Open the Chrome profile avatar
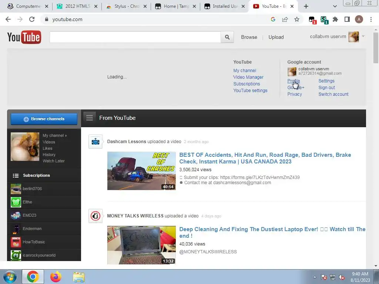The height and width of the screenshot is (284, 379). 359,19
